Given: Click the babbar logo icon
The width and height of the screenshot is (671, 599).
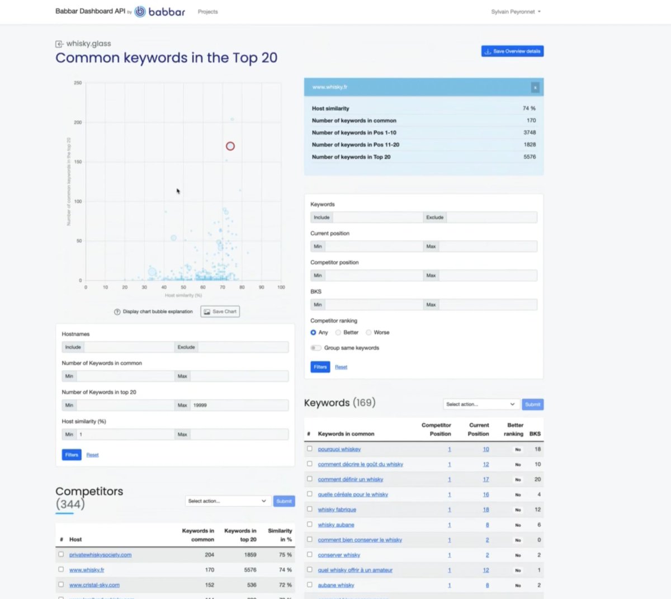Looking at the screenshot, I should (x=140, y=11).
